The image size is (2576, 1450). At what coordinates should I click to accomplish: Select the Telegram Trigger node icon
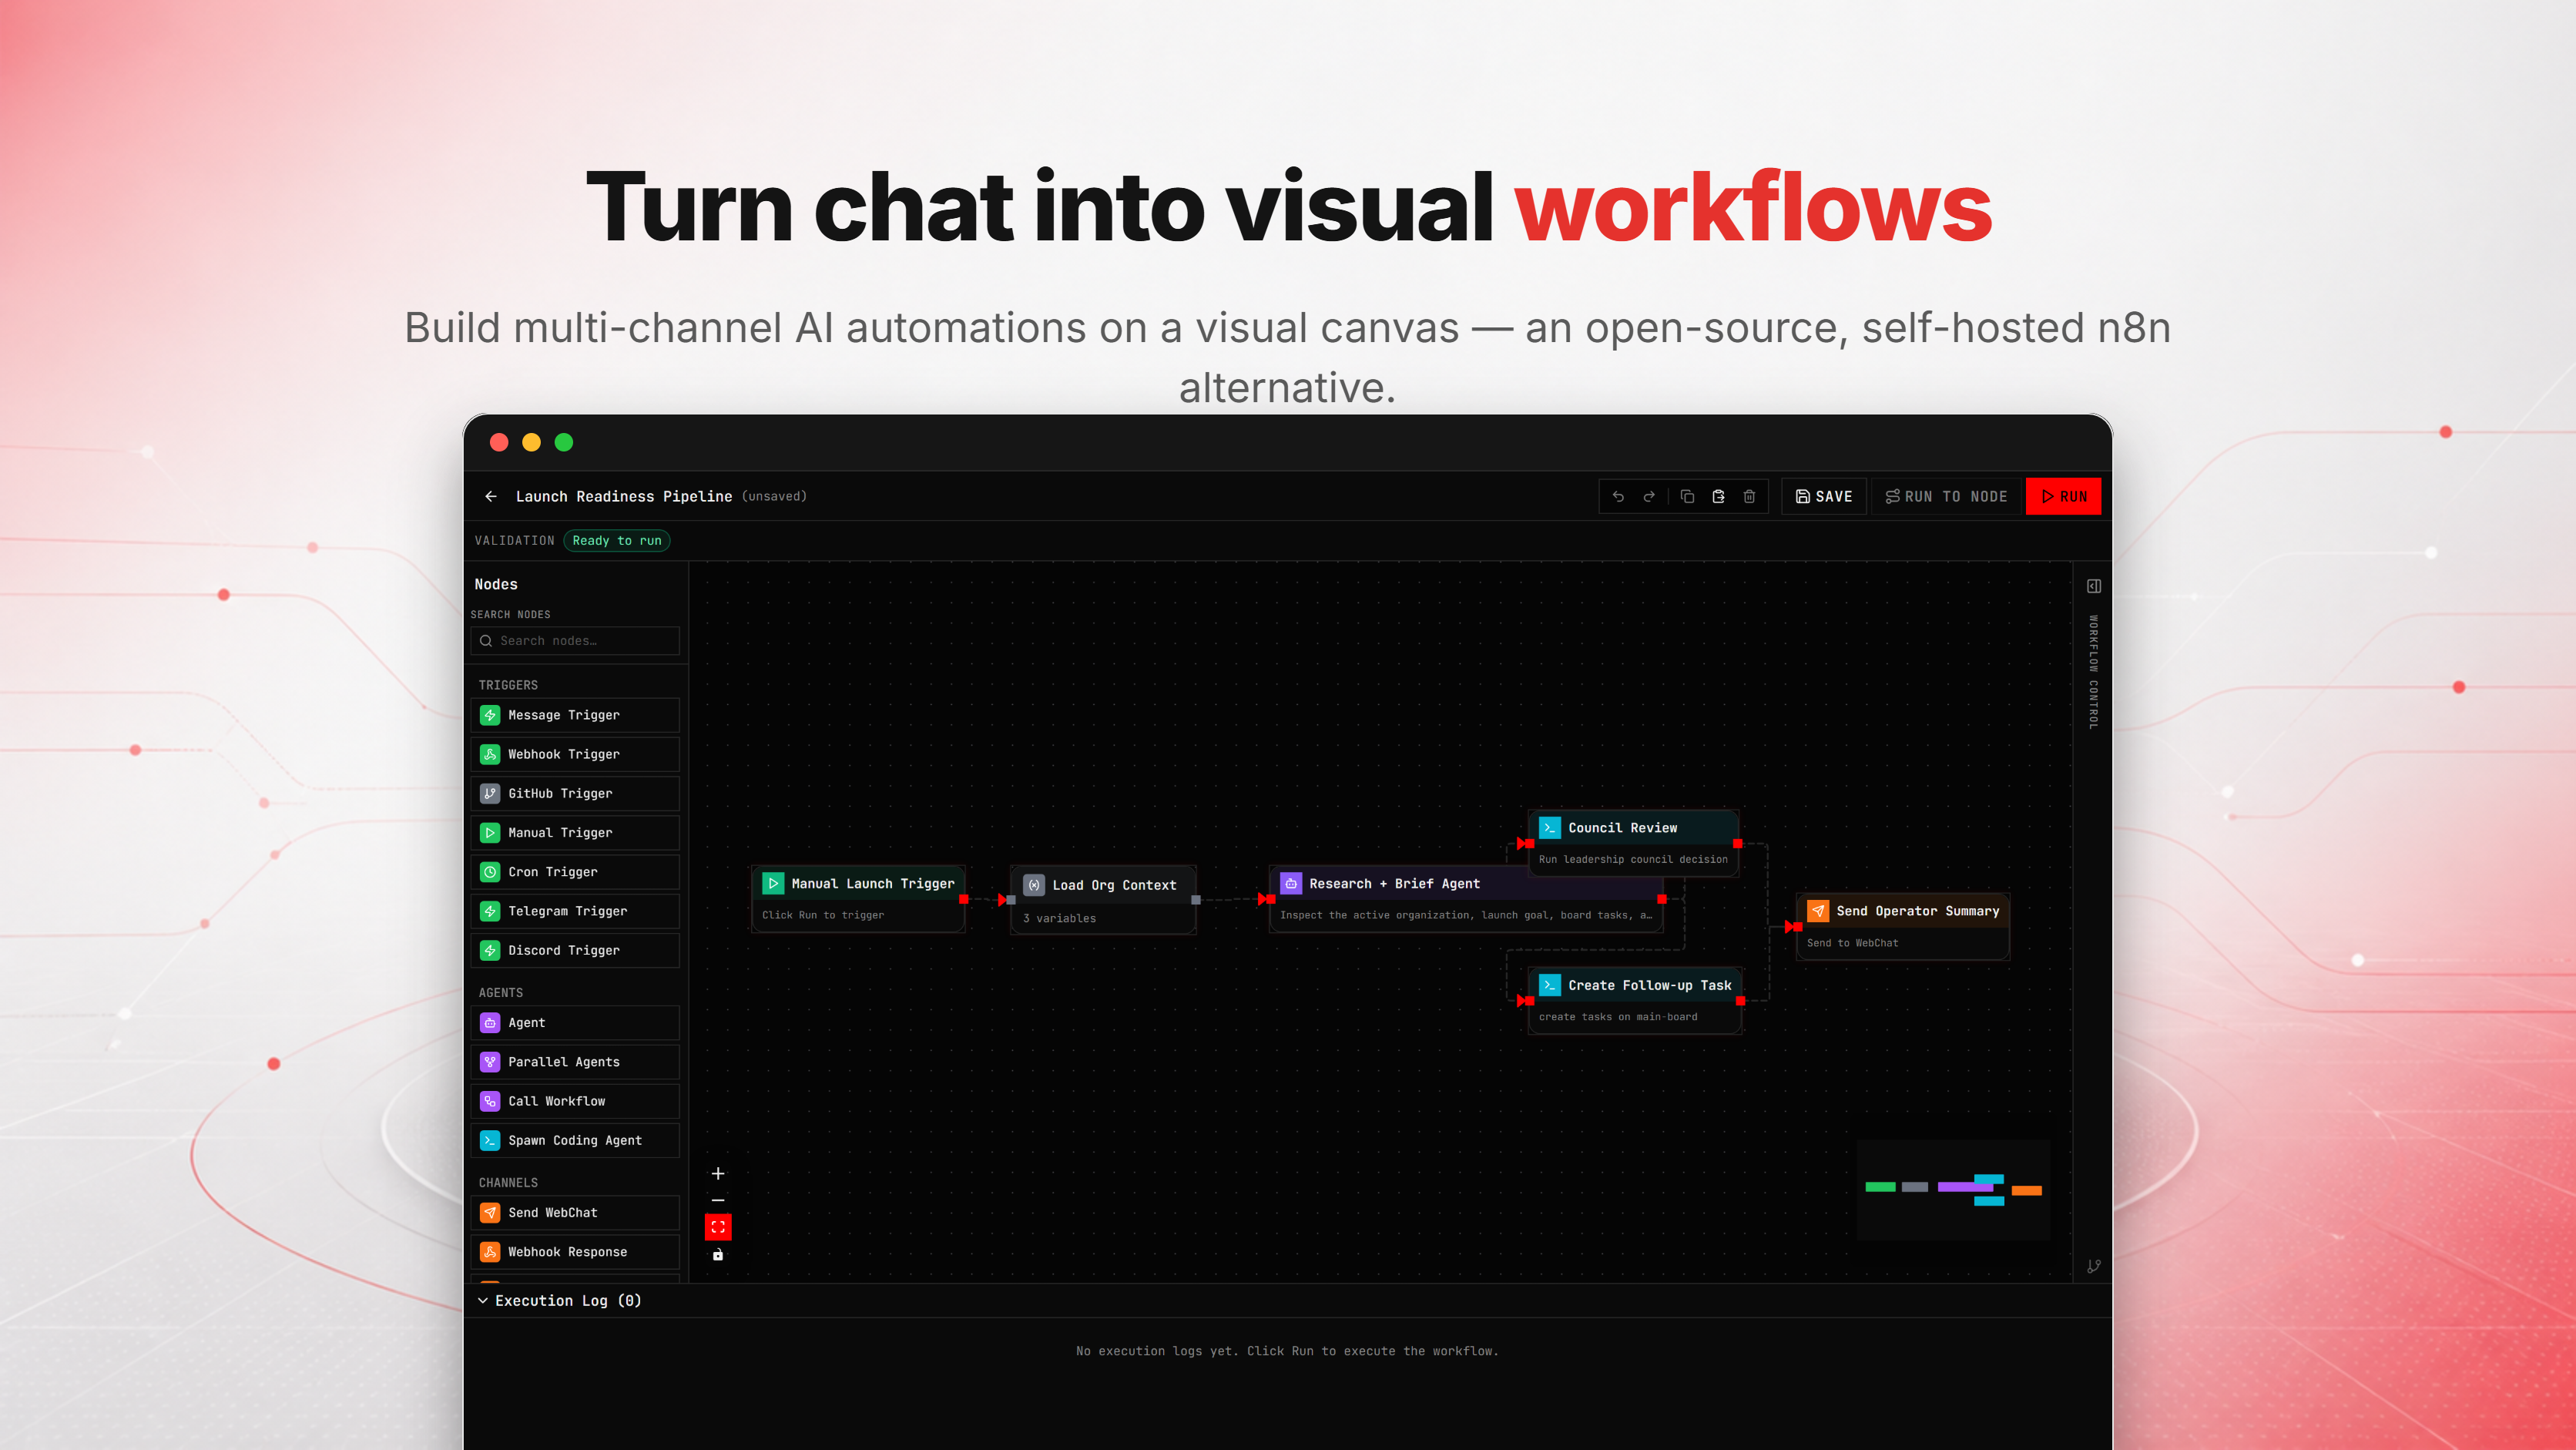[x=490, y=911]
